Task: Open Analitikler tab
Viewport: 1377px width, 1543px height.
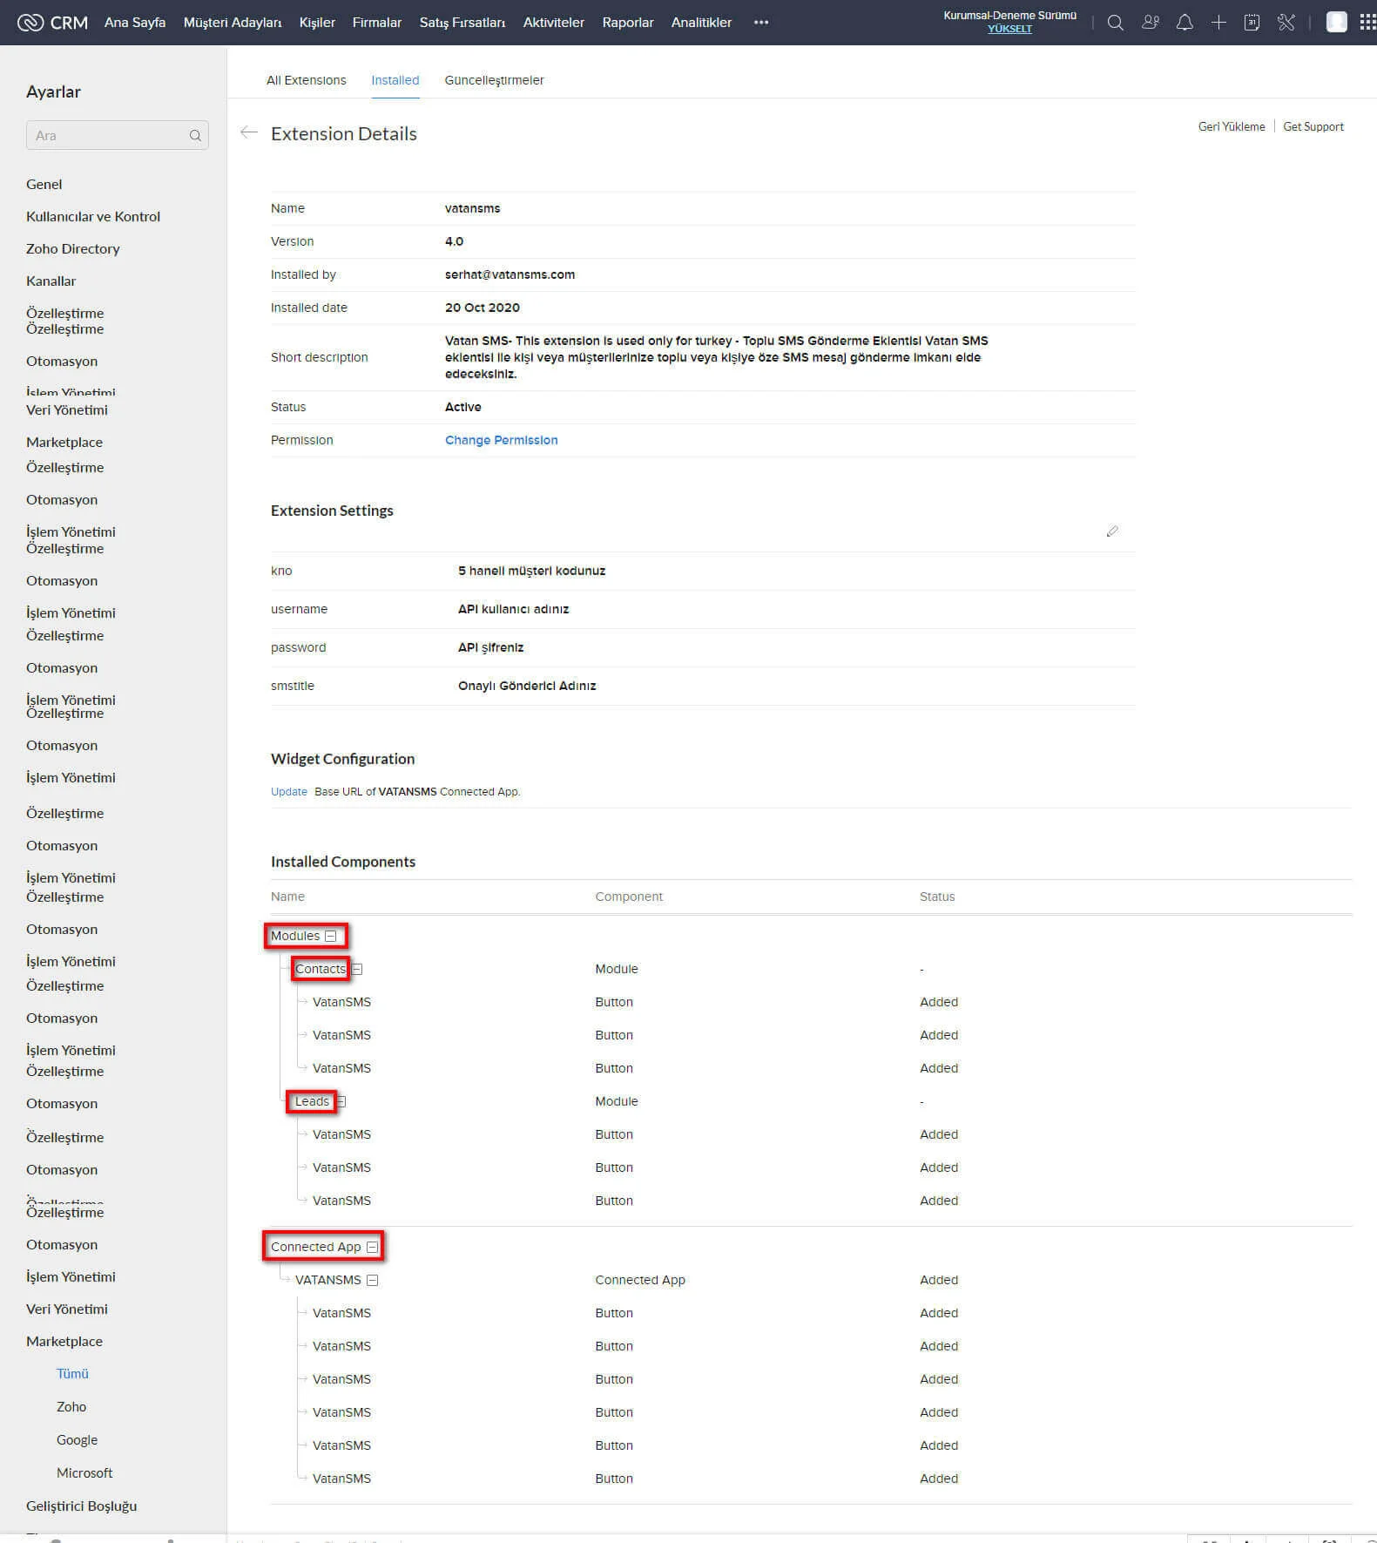Action: coord(701,23)
